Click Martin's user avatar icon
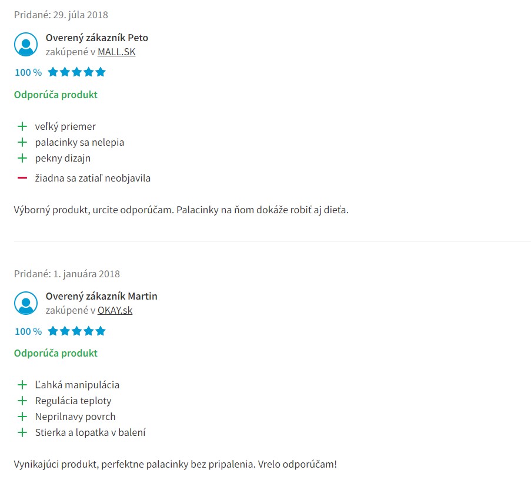 tap(26, 303)
